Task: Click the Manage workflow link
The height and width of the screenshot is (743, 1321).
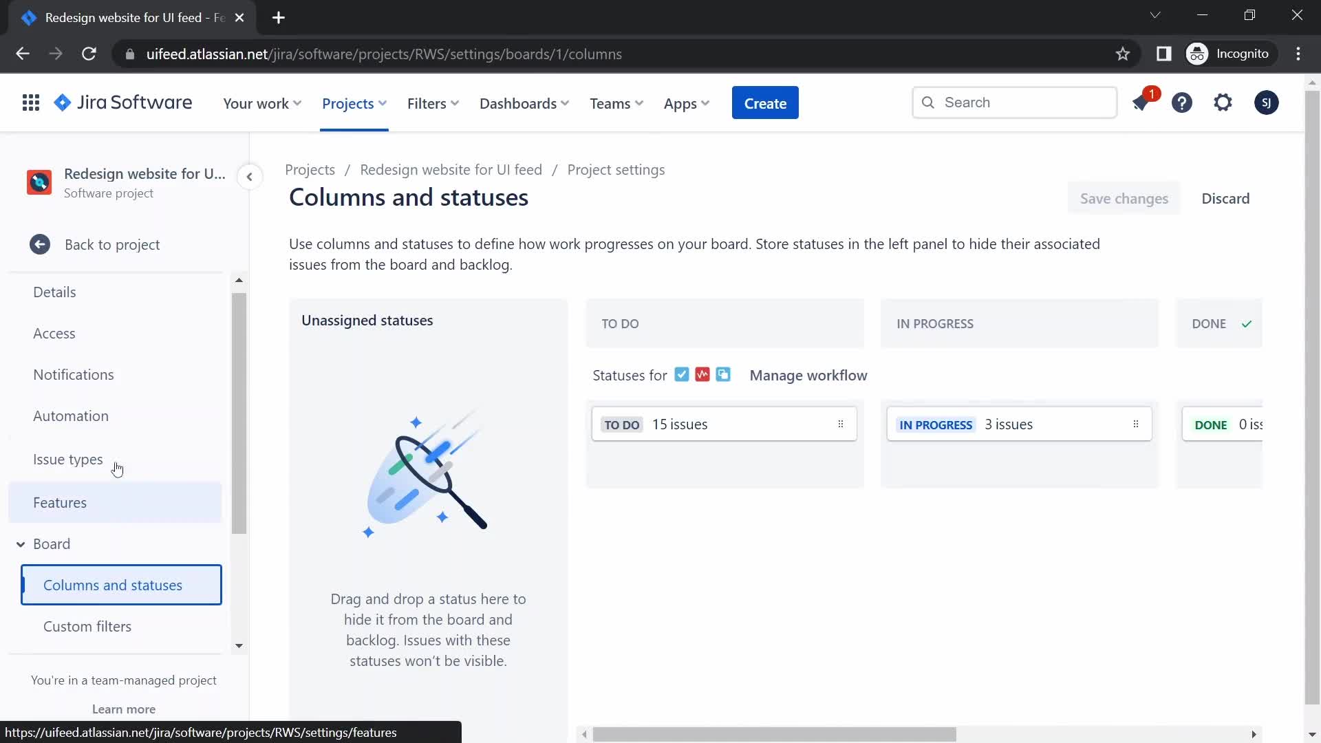Action: (808, 375)
